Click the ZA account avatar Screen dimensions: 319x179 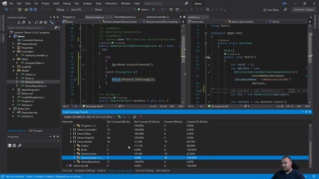tap(284, 3)
